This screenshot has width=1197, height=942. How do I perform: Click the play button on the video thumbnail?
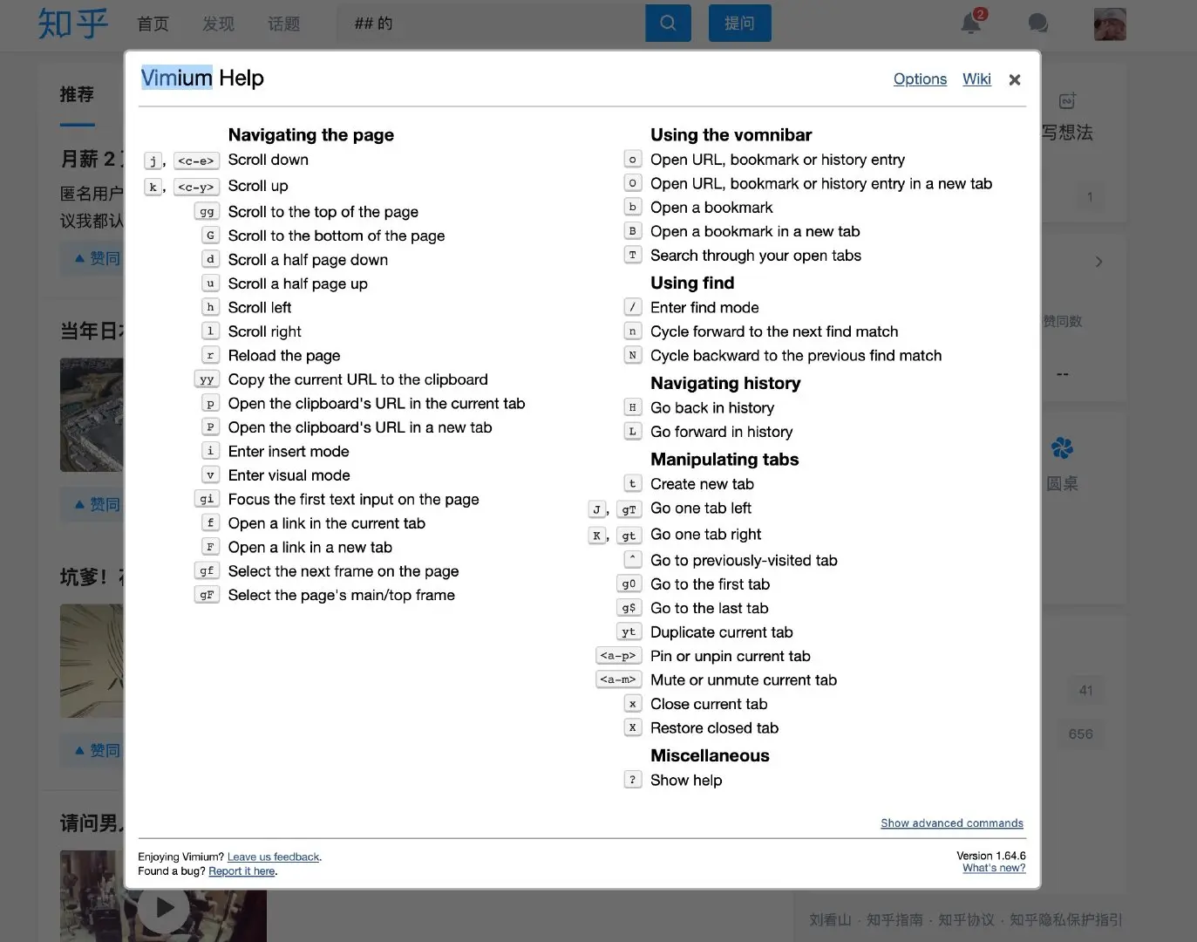pos(164,908)
